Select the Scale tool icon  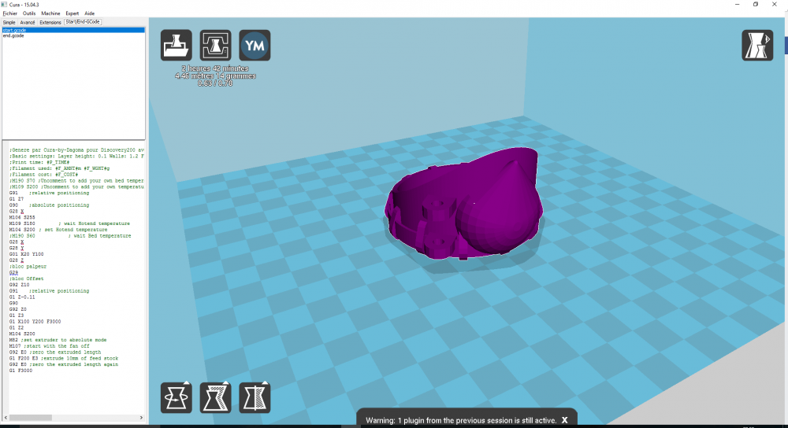pos(215,397)
